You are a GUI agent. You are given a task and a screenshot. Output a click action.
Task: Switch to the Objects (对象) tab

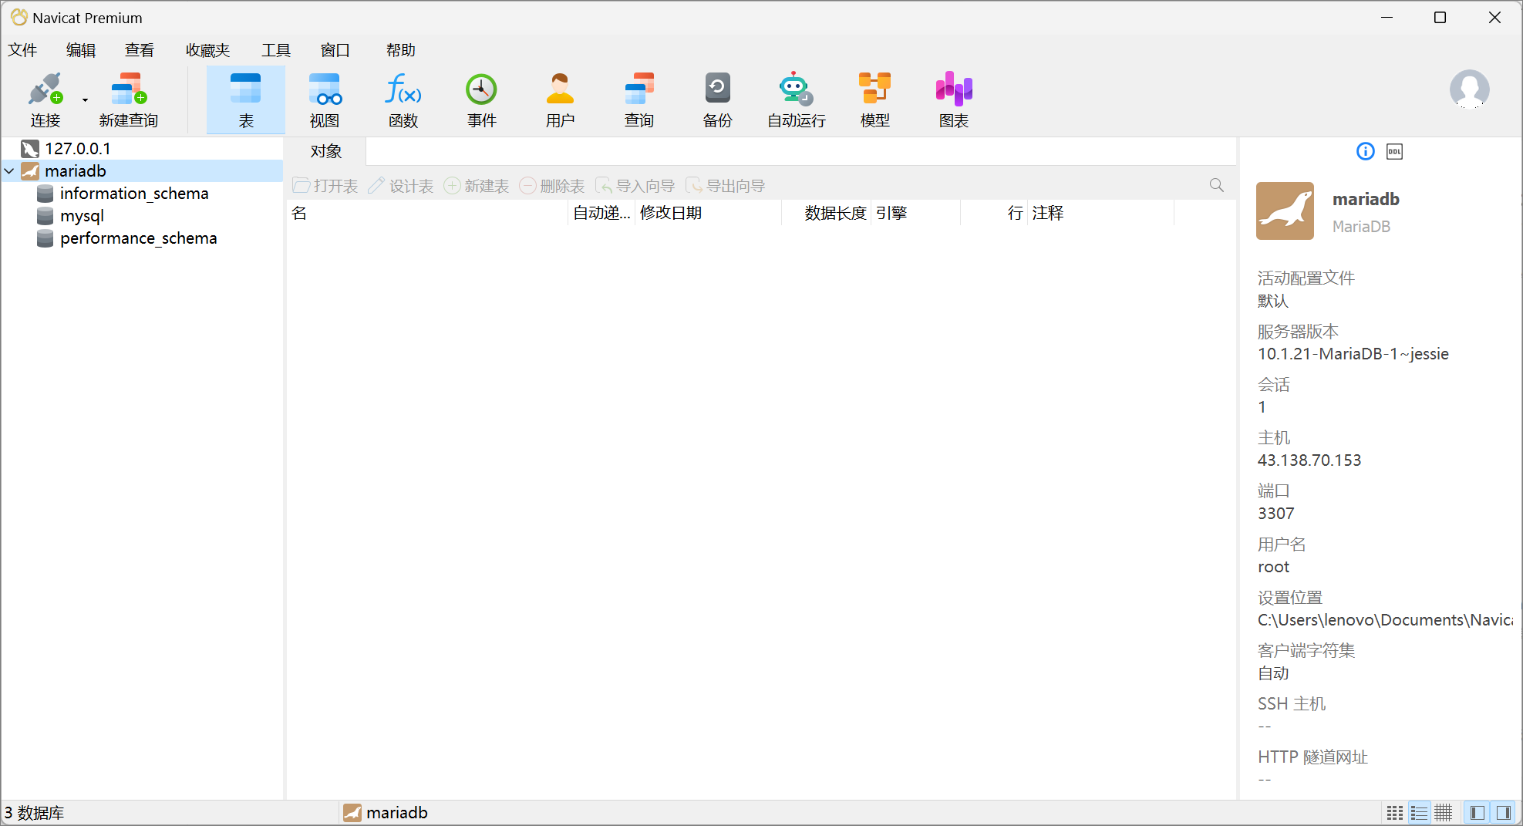[x=326, y=151]
